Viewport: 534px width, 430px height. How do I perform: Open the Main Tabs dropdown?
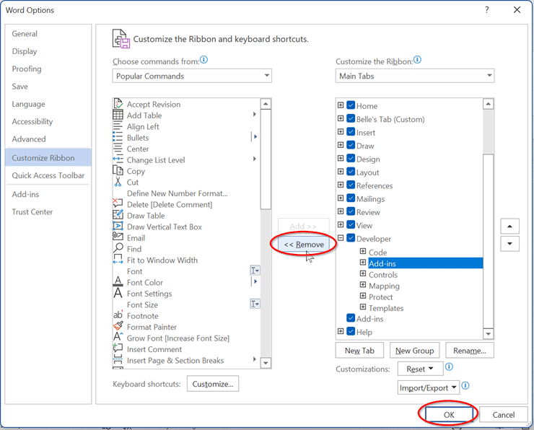pyautogui.click(x=414, y=76)
